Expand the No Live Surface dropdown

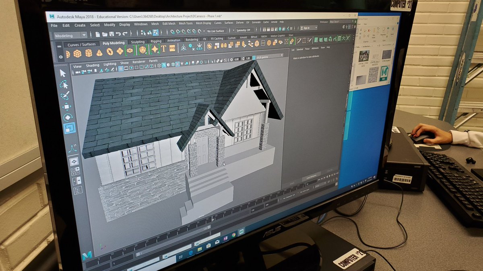pos(216,31)
